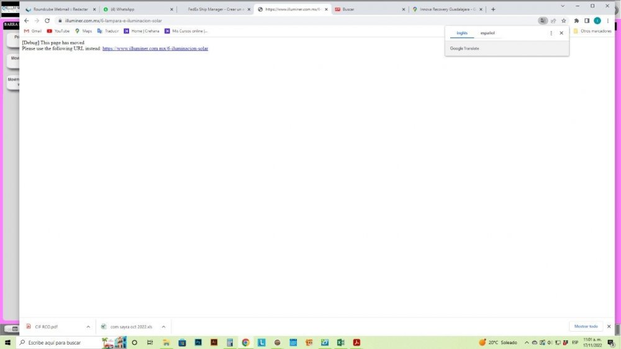Switch to the FedEx Ship Manager tab

[x=216, y=9]
